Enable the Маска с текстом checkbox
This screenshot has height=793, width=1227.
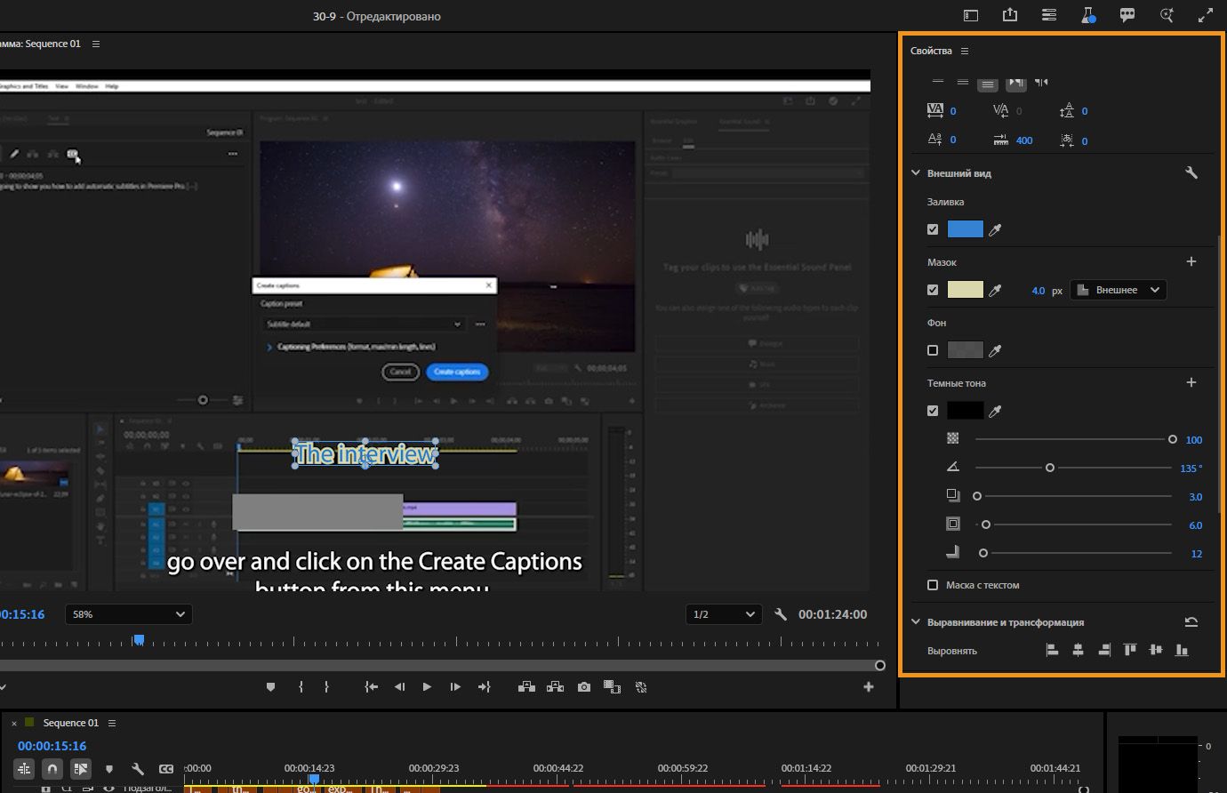[933, 585]
